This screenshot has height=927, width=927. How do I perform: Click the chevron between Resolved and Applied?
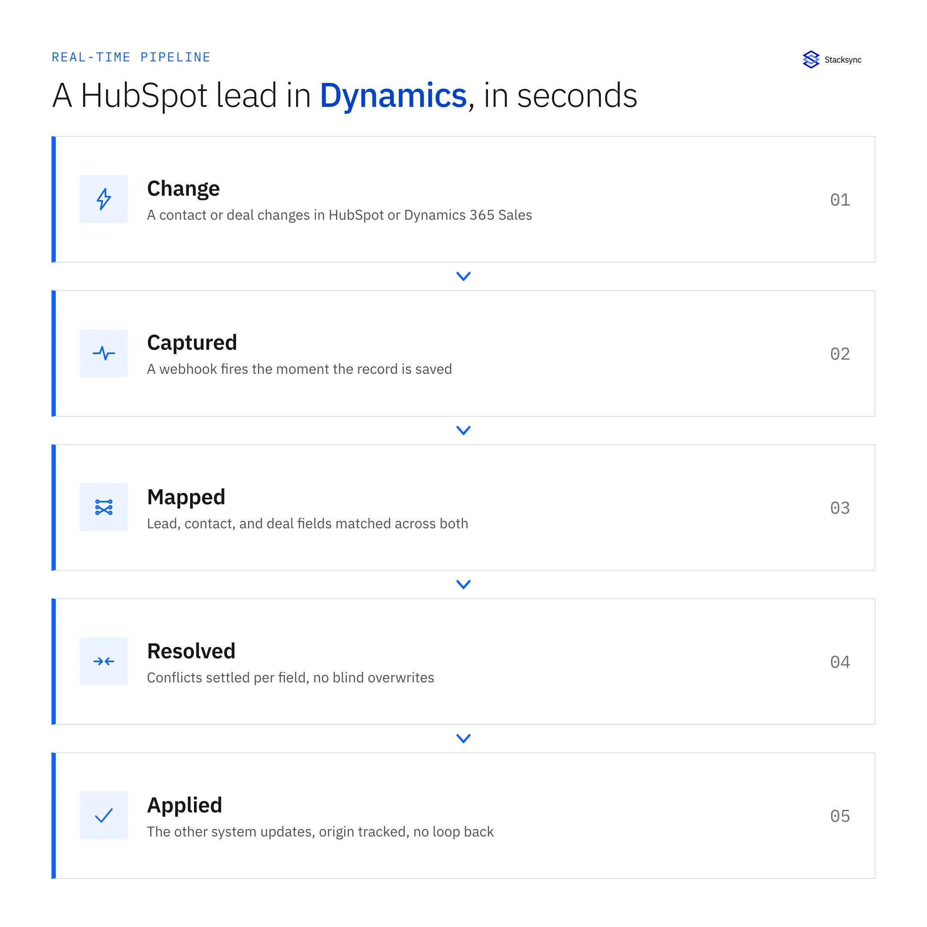[x=463, y=739]
